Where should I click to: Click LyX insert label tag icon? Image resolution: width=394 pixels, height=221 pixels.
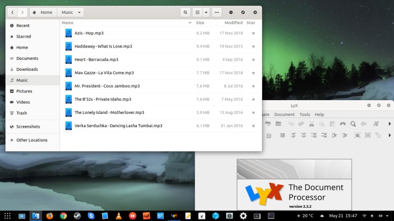coord(378,136)
